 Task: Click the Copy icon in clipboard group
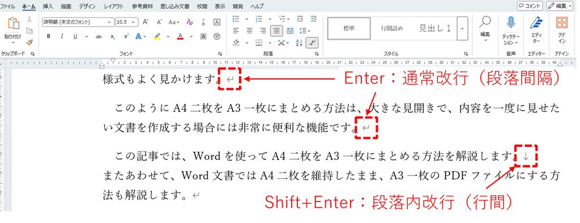(29, 31)
